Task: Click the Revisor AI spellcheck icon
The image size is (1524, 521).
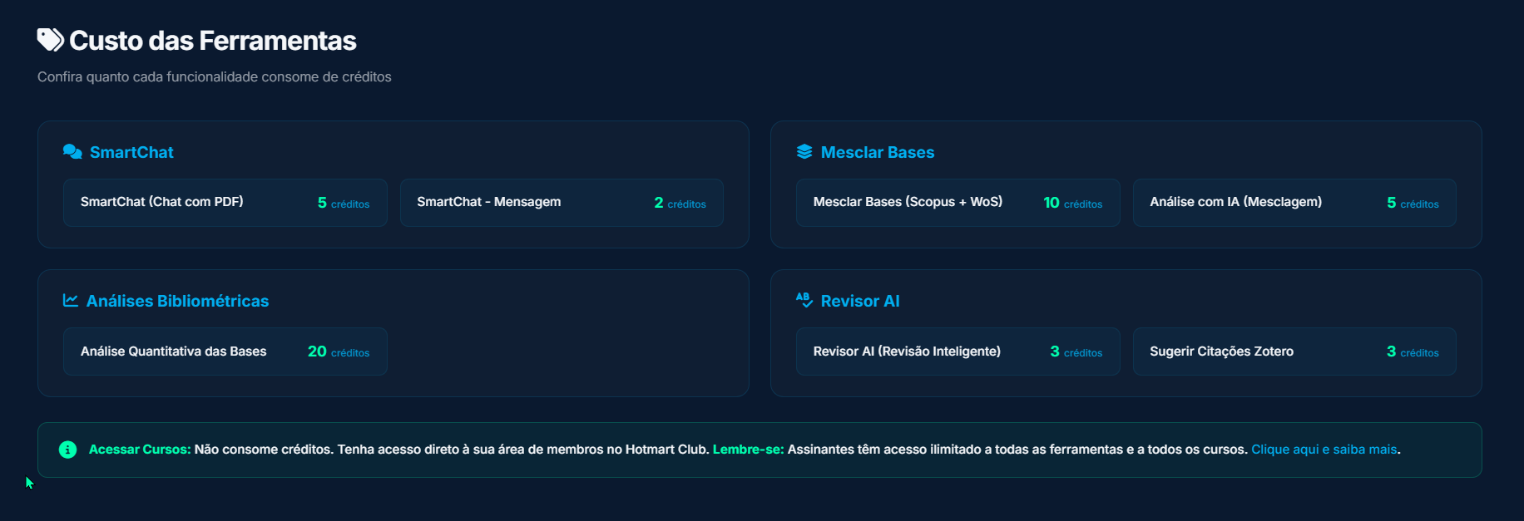Action: 804,300
